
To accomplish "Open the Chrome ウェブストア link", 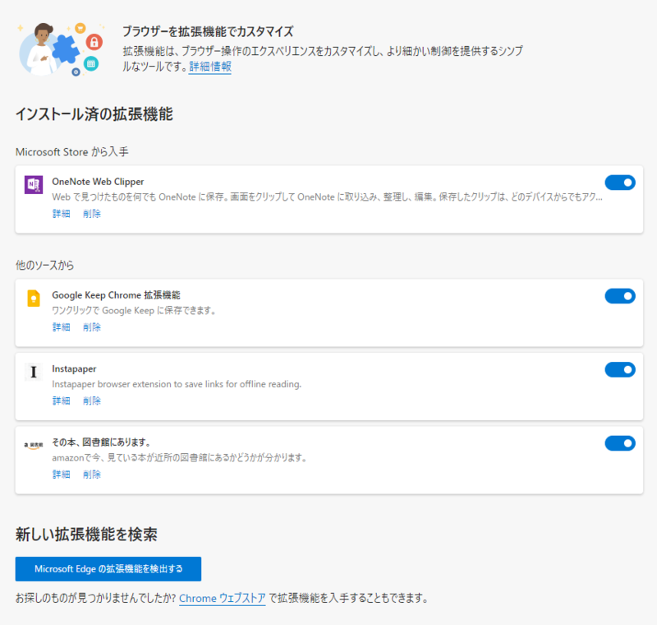I will tap(223, 598).
